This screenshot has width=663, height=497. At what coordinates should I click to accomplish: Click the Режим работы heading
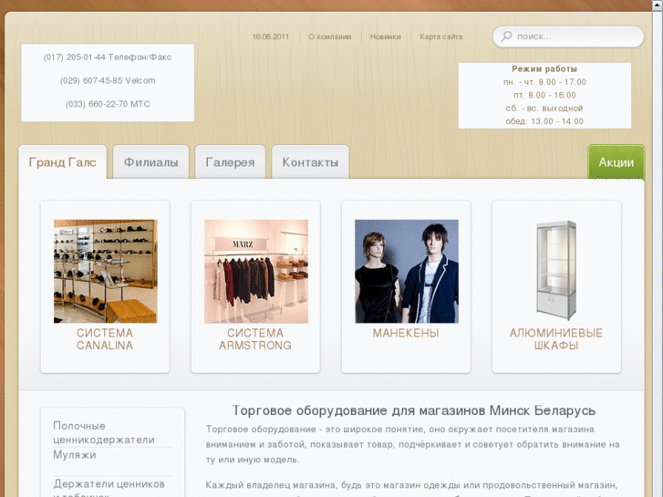(544, 68)
